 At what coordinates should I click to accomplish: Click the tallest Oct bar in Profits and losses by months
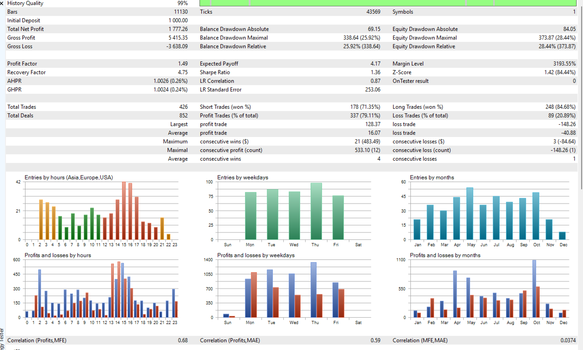(534, 289)
